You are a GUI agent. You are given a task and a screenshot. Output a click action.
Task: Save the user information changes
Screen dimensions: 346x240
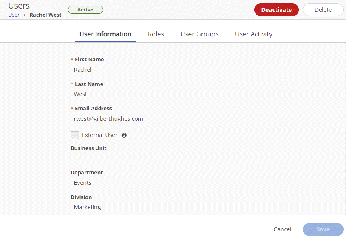(323, 229)
